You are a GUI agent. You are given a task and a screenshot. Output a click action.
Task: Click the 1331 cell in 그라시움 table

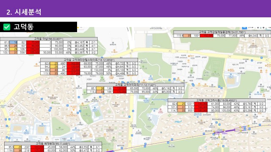[x=190, y=104]
